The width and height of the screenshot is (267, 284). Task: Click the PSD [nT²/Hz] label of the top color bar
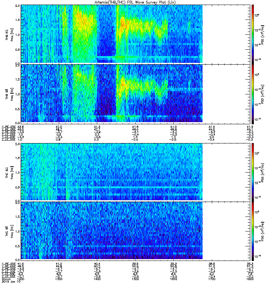(x=263, y=34)
